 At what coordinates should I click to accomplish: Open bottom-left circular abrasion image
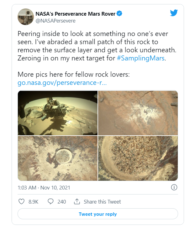[x=58, y=158]
